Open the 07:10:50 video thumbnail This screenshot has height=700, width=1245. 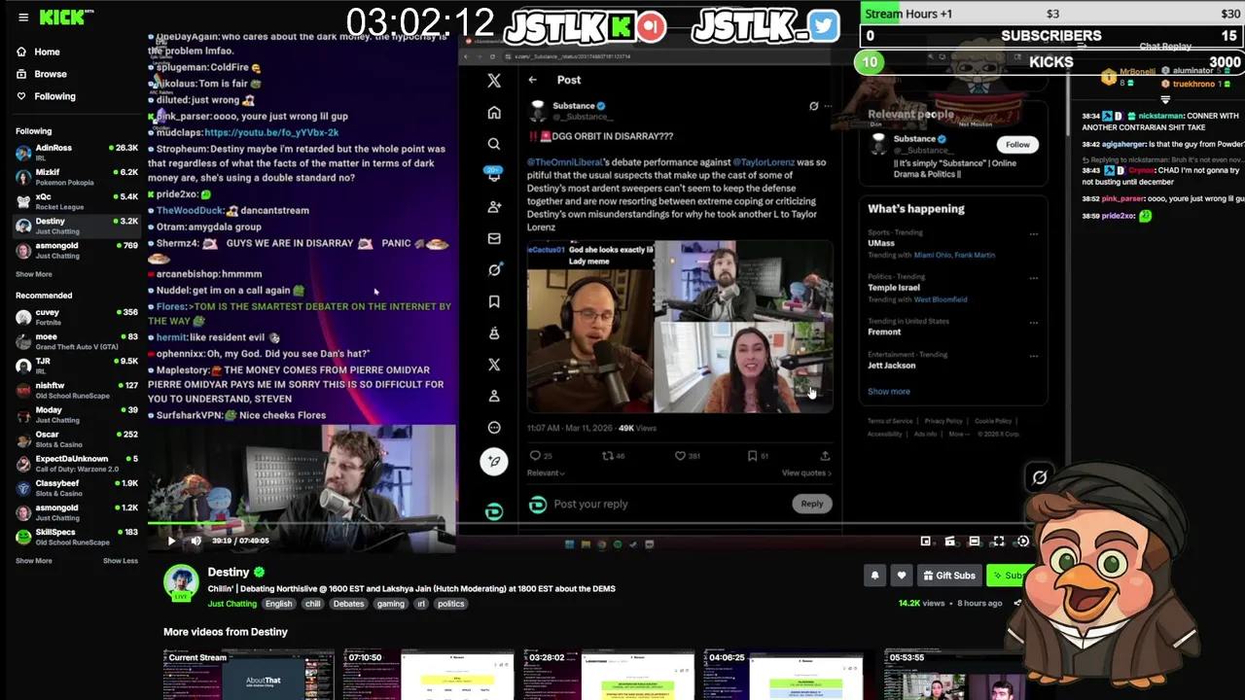(428, 675)
